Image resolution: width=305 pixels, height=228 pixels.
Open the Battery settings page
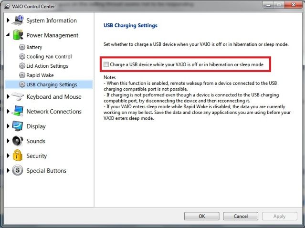pyautogui.click(x=34, y=47)
